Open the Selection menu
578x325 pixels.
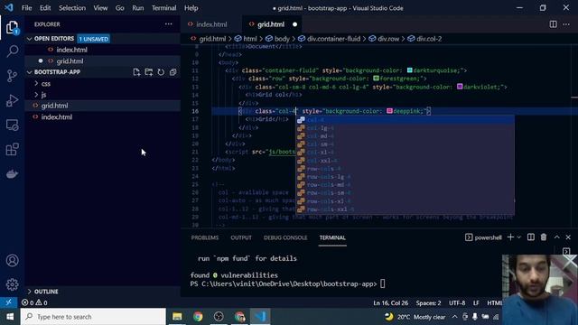(72, 8)
